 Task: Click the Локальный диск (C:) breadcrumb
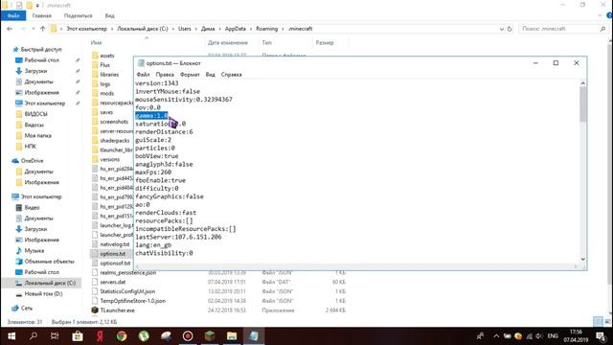coord(143,29)
